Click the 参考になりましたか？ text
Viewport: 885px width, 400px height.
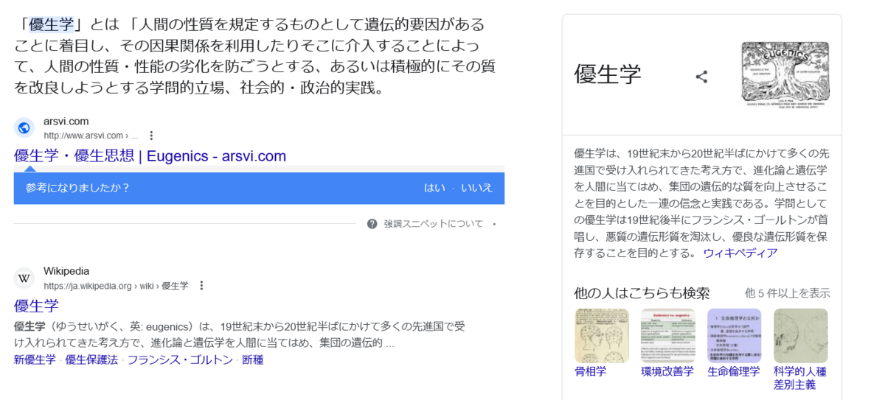77,188
